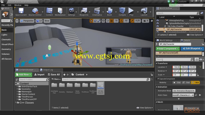The width and height of the screenshot is (205, 115).
Task: Open the Settings toolbar icon
Action: (x=71, y=12)
